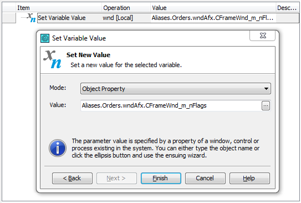This screenshot has width=301, height=203.
Task: Cancel the Set Variable Value wizard
Action: click(x=205, y=179)
